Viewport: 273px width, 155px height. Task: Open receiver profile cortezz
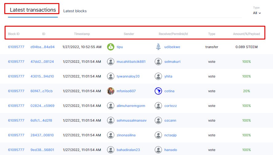pos(170,106)
